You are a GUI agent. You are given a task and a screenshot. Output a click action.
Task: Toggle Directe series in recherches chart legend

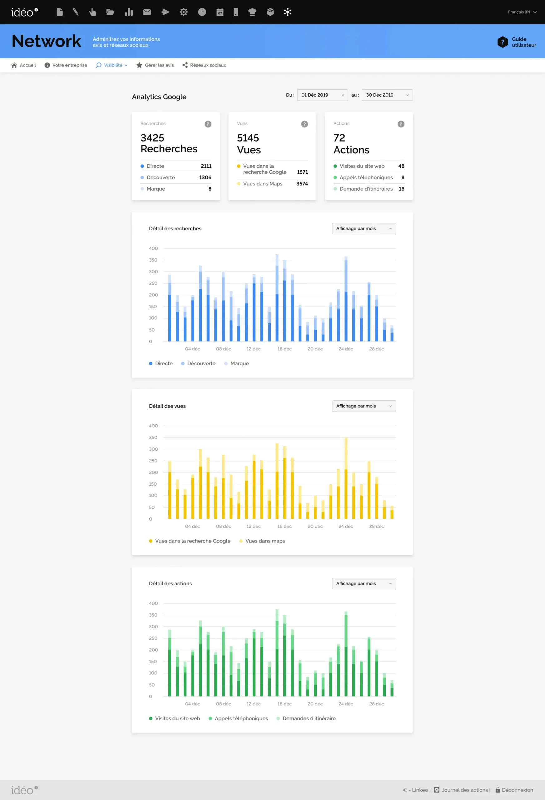click(x=161, y=363)
